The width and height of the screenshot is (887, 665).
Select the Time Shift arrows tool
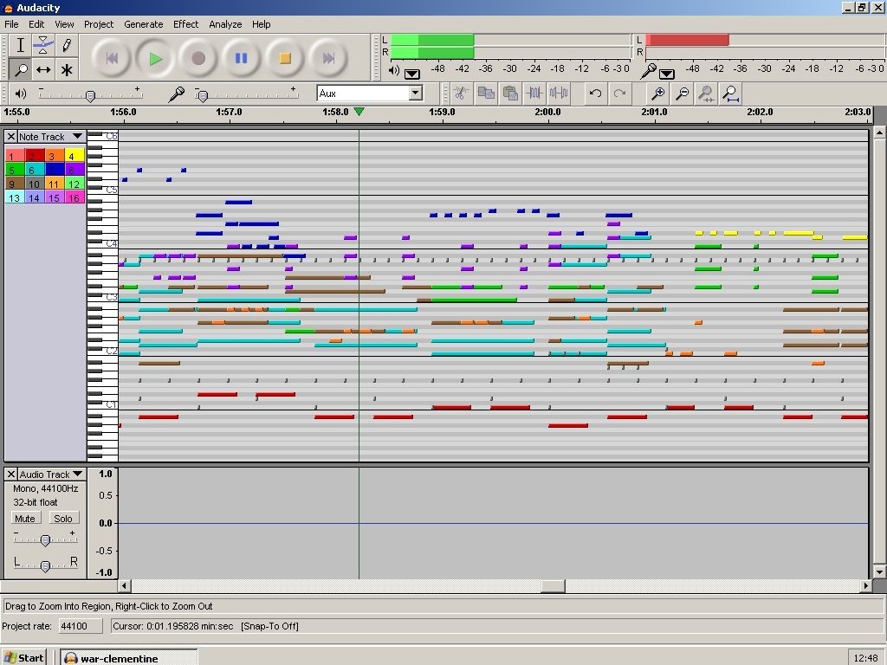click(x=43, y=69)
